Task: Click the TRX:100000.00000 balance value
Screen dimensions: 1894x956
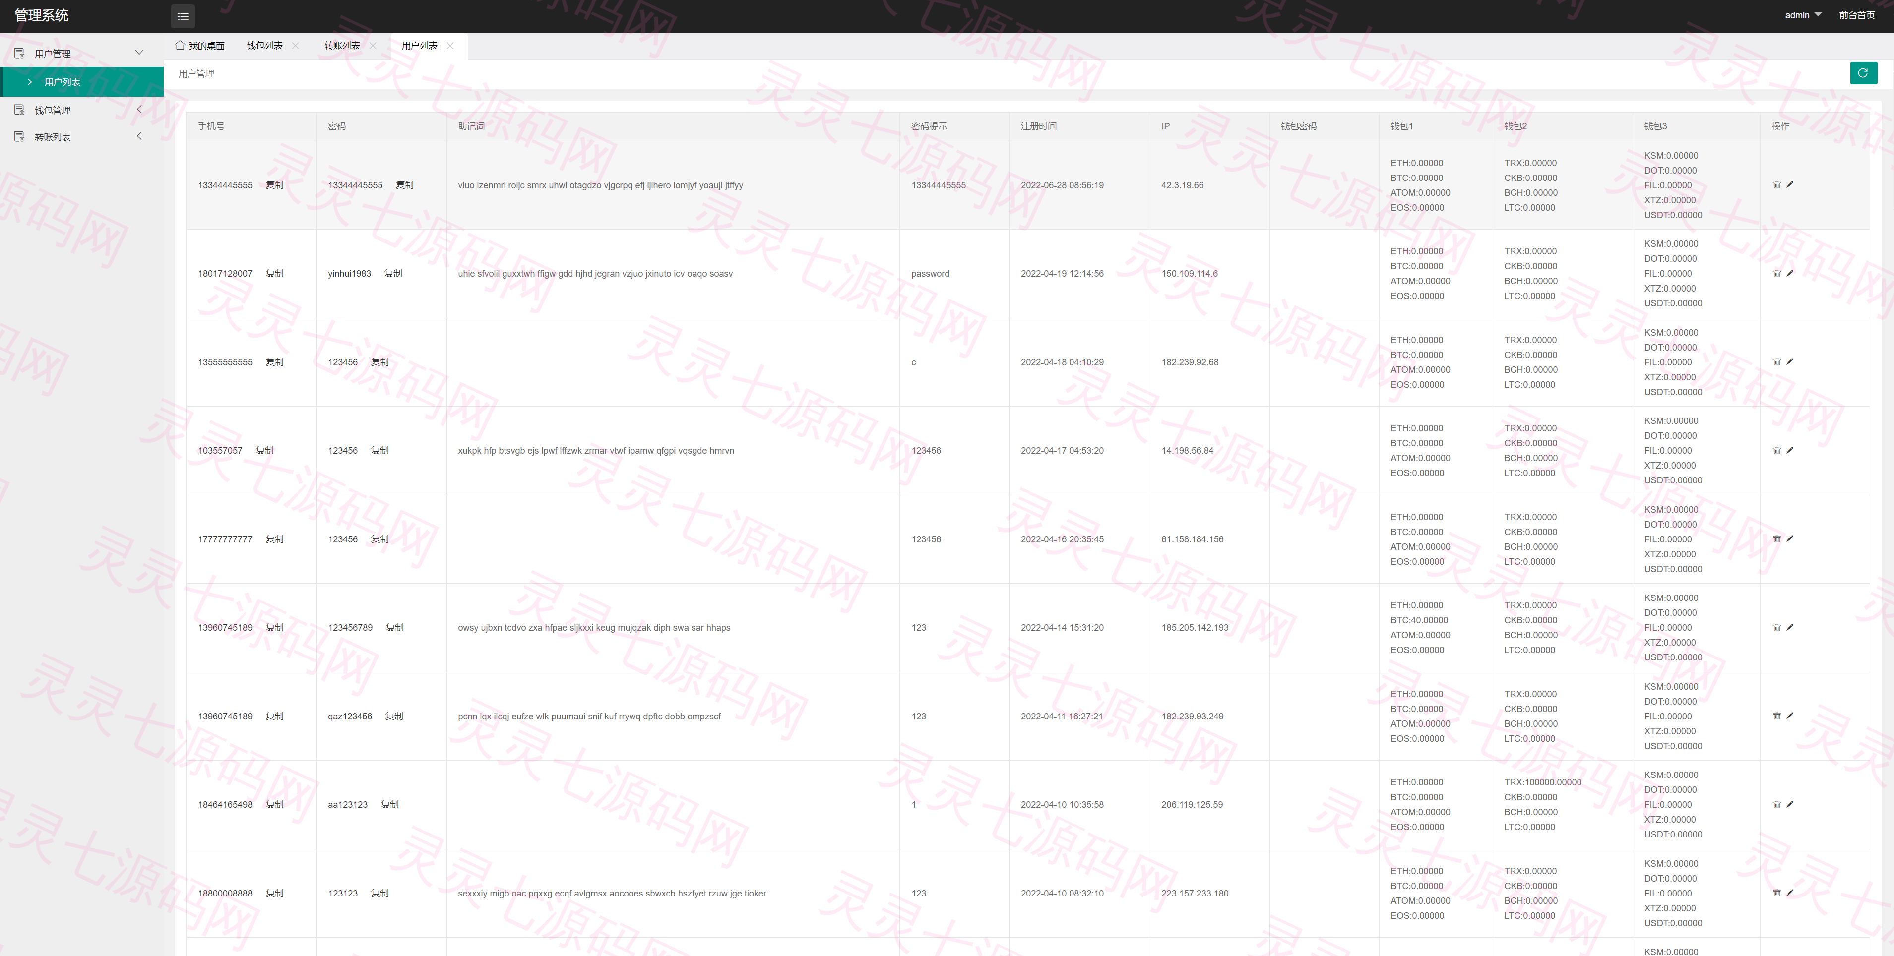Action: tap(1542, 782)
